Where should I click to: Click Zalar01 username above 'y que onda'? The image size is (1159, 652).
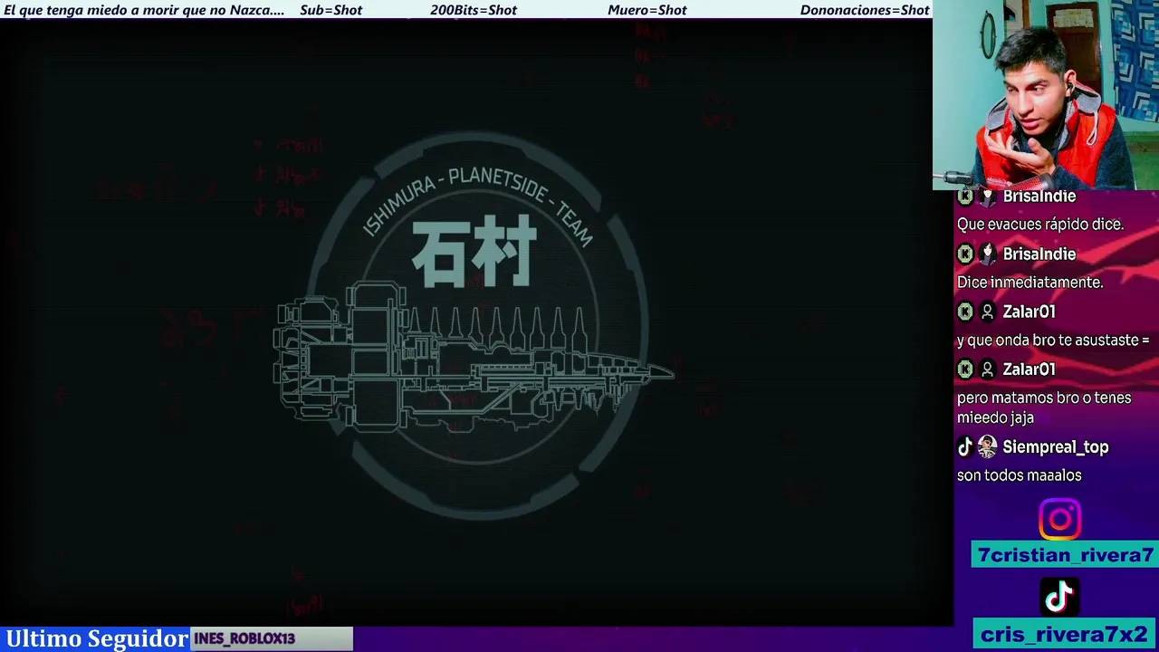1029,312
